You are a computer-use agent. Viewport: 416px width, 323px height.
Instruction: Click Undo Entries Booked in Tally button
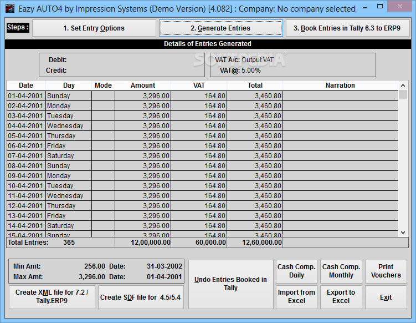tap(230, 284)
